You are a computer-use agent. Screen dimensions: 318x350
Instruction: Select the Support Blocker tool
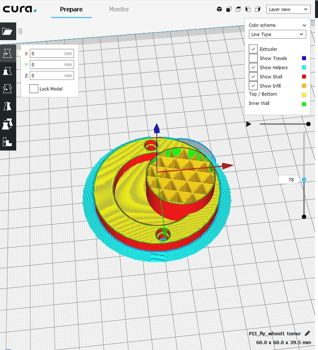pyautogui.click(x=8, y=141)
